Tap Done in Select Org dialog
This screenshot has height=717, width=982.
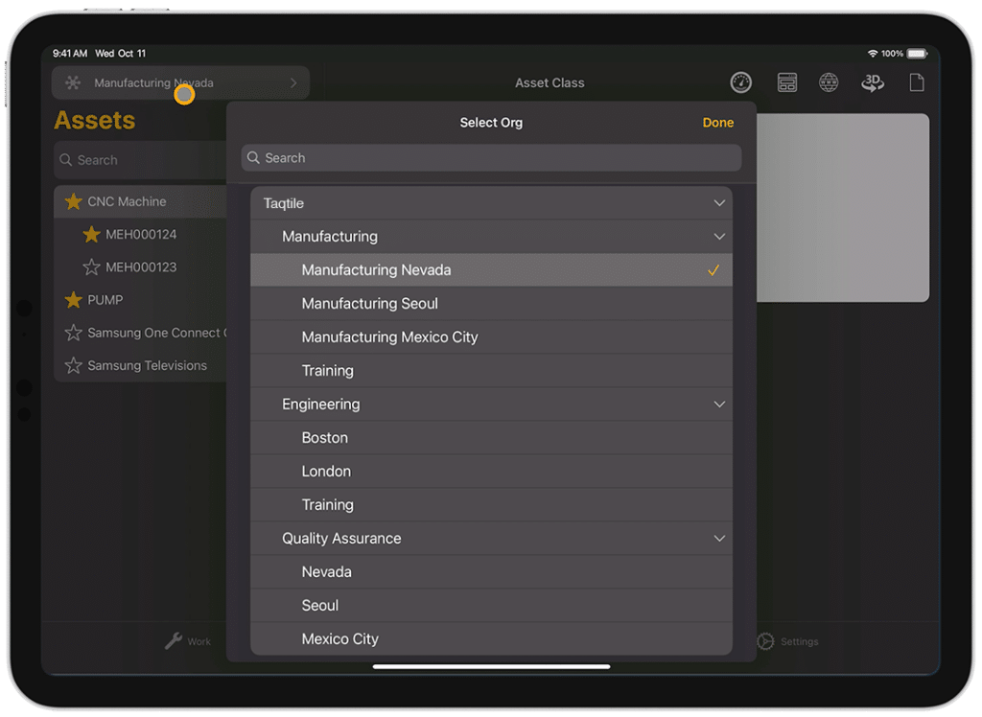click(x=717, y=123)
